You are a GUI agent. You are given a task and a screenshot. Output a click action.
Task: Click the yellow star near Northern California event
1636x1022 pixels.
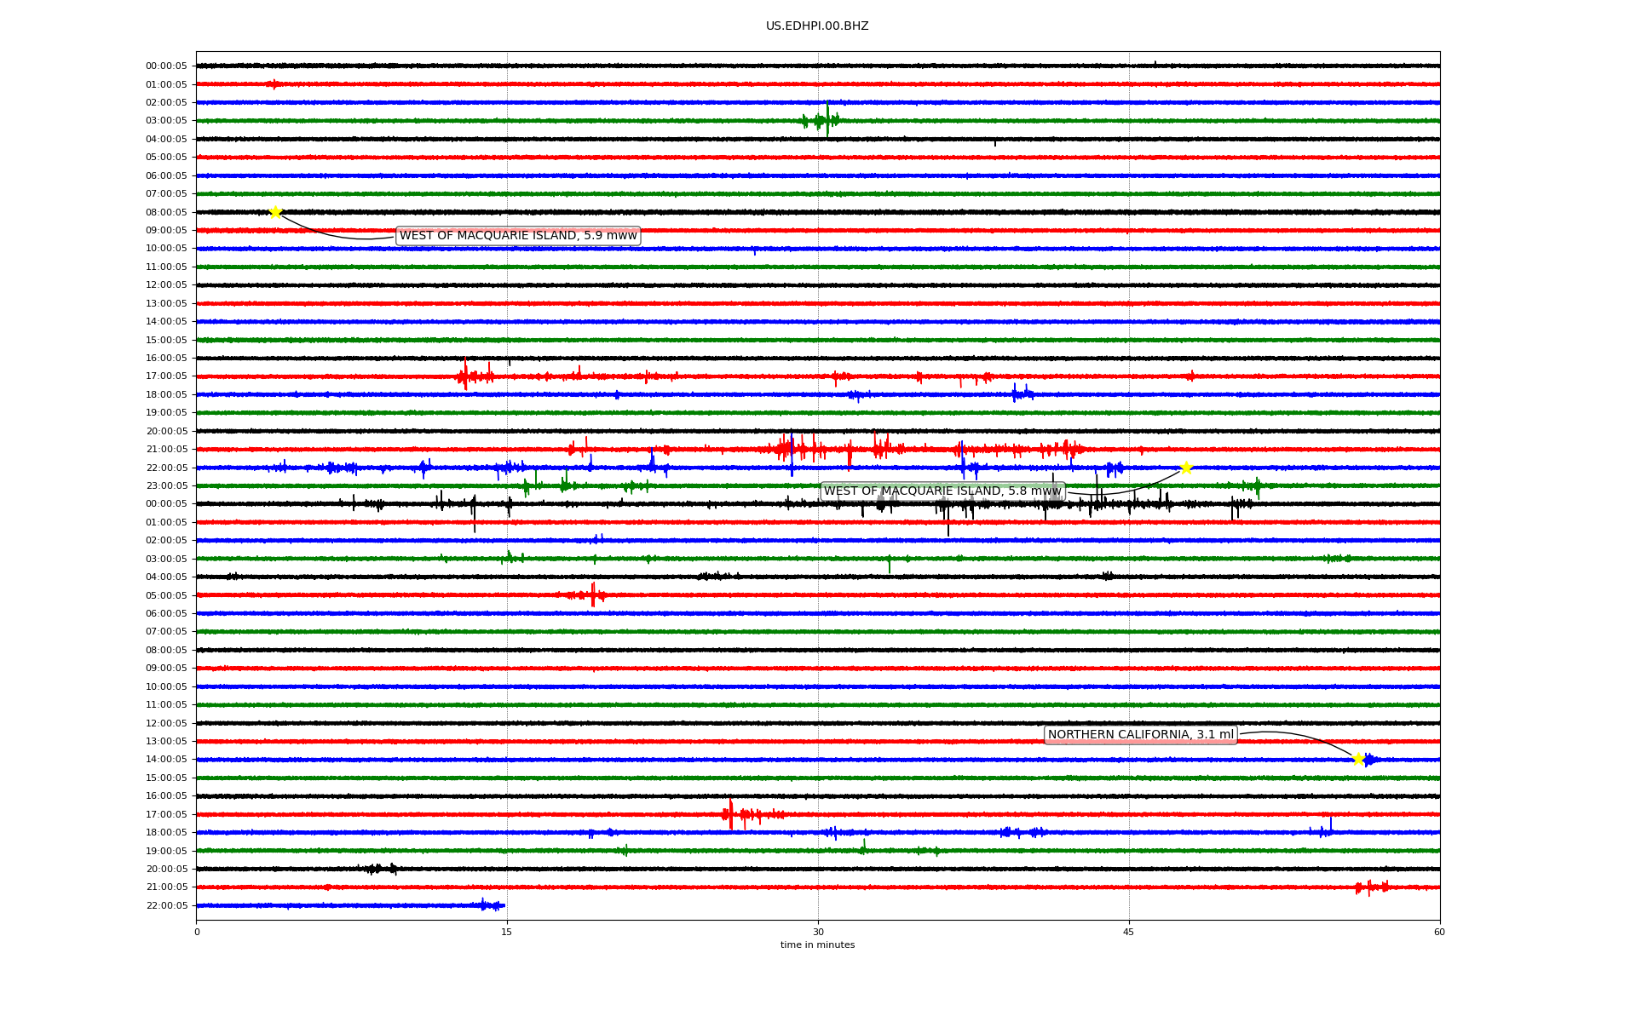(1358, 759)
